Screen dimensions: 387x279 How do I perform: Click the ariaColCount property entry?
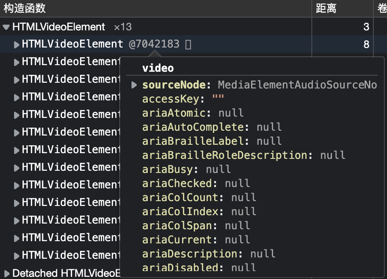pos(199,198)
